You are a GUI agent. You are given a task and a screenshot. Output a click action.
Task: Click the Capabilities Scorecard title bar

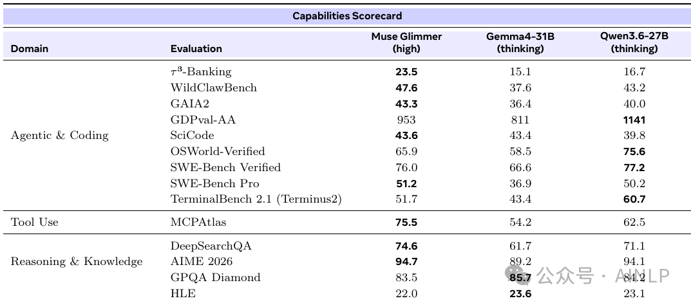347,16
